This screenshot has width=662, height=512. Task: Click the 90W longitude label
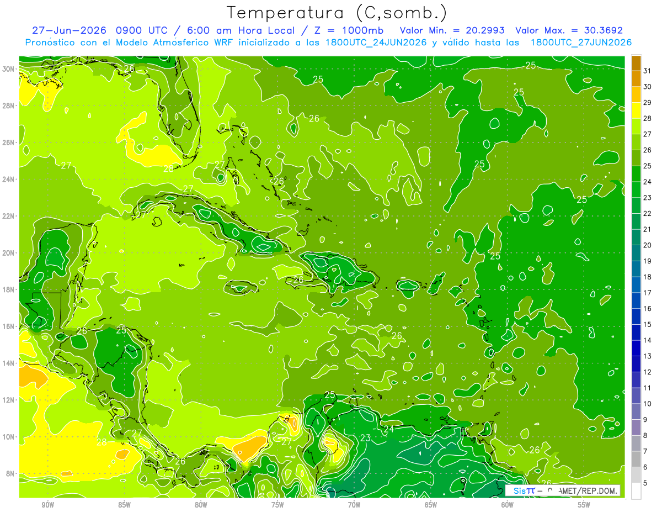pyautogui.click(x=47, y=505)
